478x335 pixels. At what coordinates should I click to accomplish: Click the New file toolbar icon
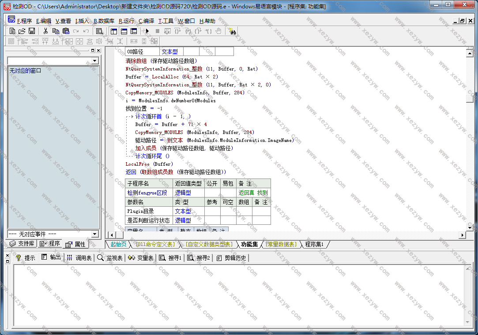tap(12, 31)
